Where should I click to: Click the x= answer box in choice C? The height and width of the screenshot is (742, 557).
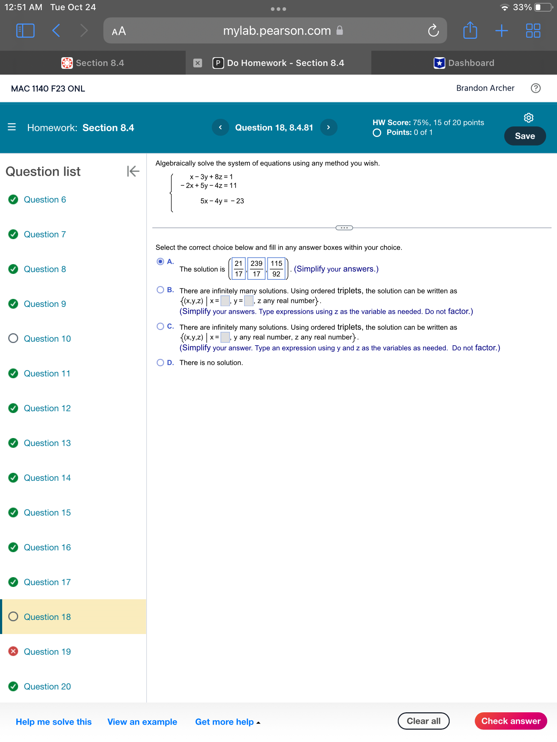(225, 337)
